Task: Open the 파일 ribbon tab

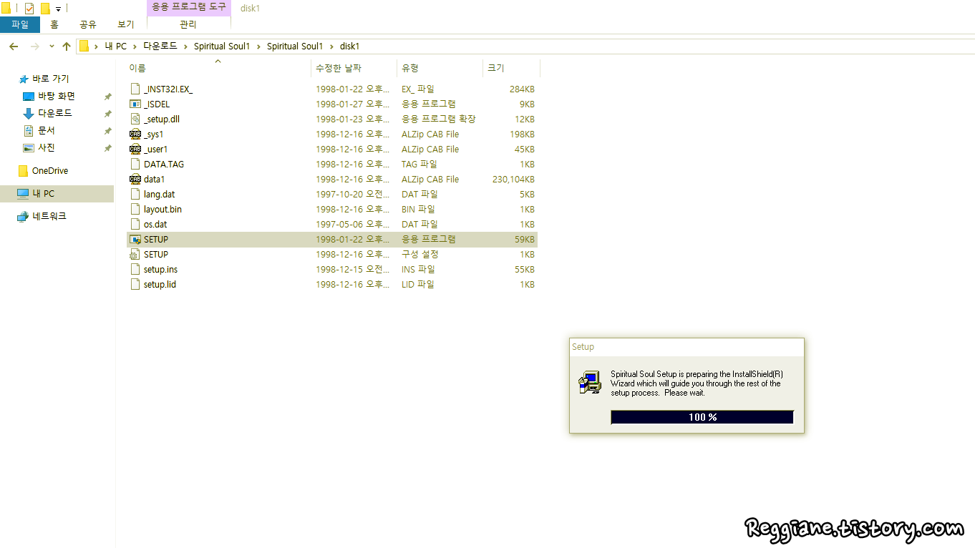Action: 20,24
